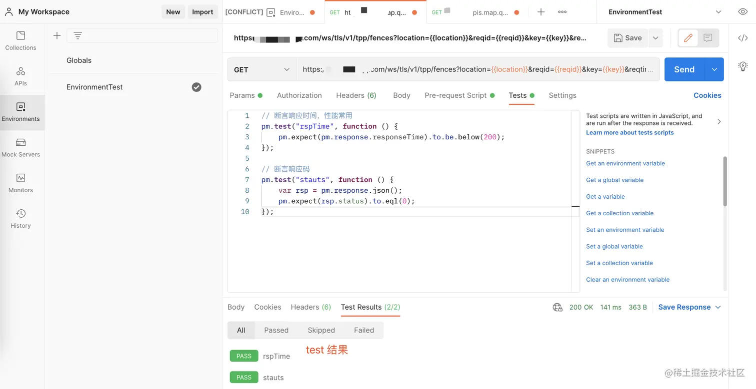Screen dimensions: 756x389
Task: Open the code snippet panel icon
Action: click(742, 38)
